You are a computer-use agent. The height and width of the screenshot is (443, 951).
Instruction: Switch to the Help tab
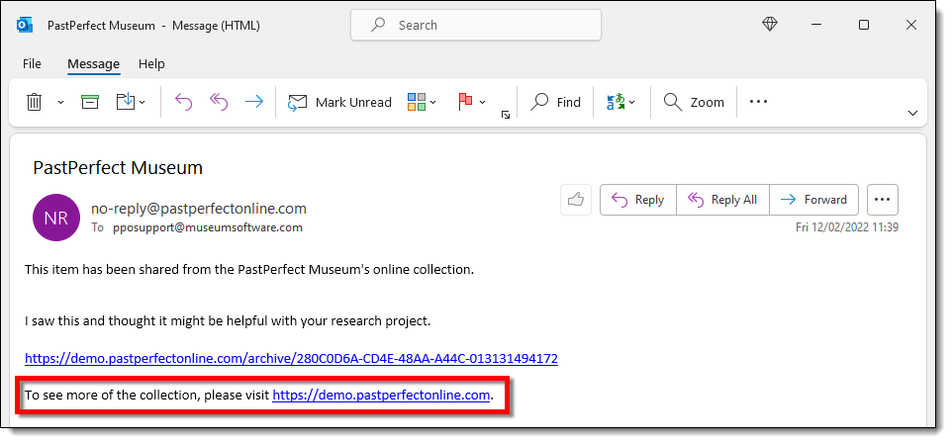151,63
